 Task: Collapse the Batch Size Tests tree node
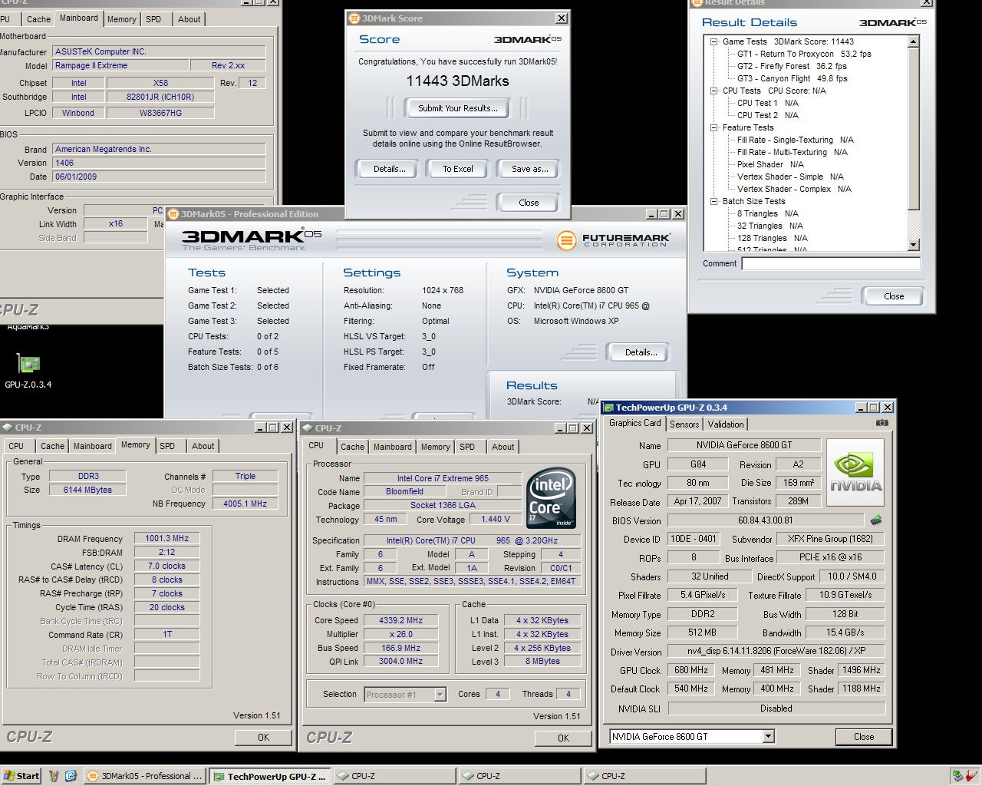pyautogui.click(x=714, y=201)
